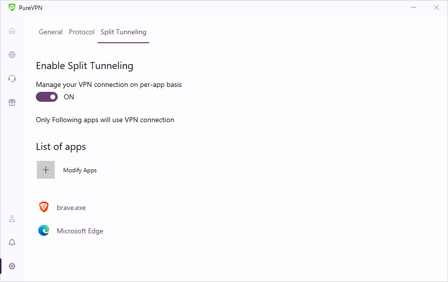Open the Home sidebar icon
448x282 pixels.
[x=12, y=31]
